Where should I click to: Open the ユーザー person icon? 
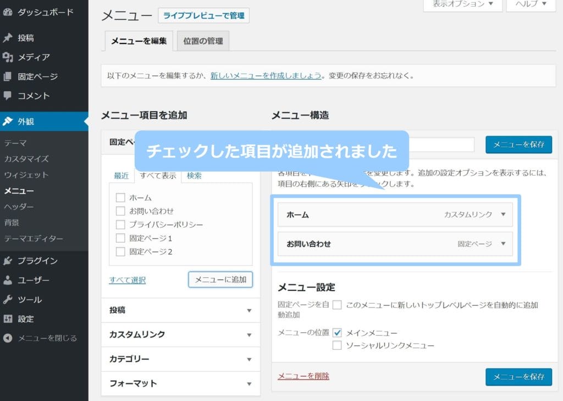pyautogui.click(x=8, y=280)
